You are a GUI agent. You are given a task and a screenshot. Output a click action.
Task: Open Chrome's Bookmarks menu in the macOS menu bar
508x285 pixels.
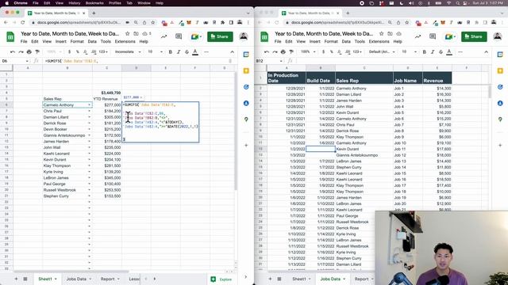click(94, 3)
